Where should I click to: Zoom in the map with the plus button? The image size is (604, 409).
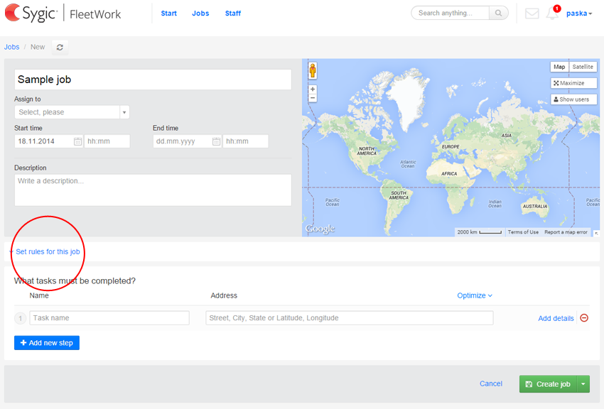coord(313,89)
